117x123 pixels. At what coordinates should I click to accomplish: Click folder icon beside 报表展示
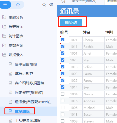pos(4,27)
